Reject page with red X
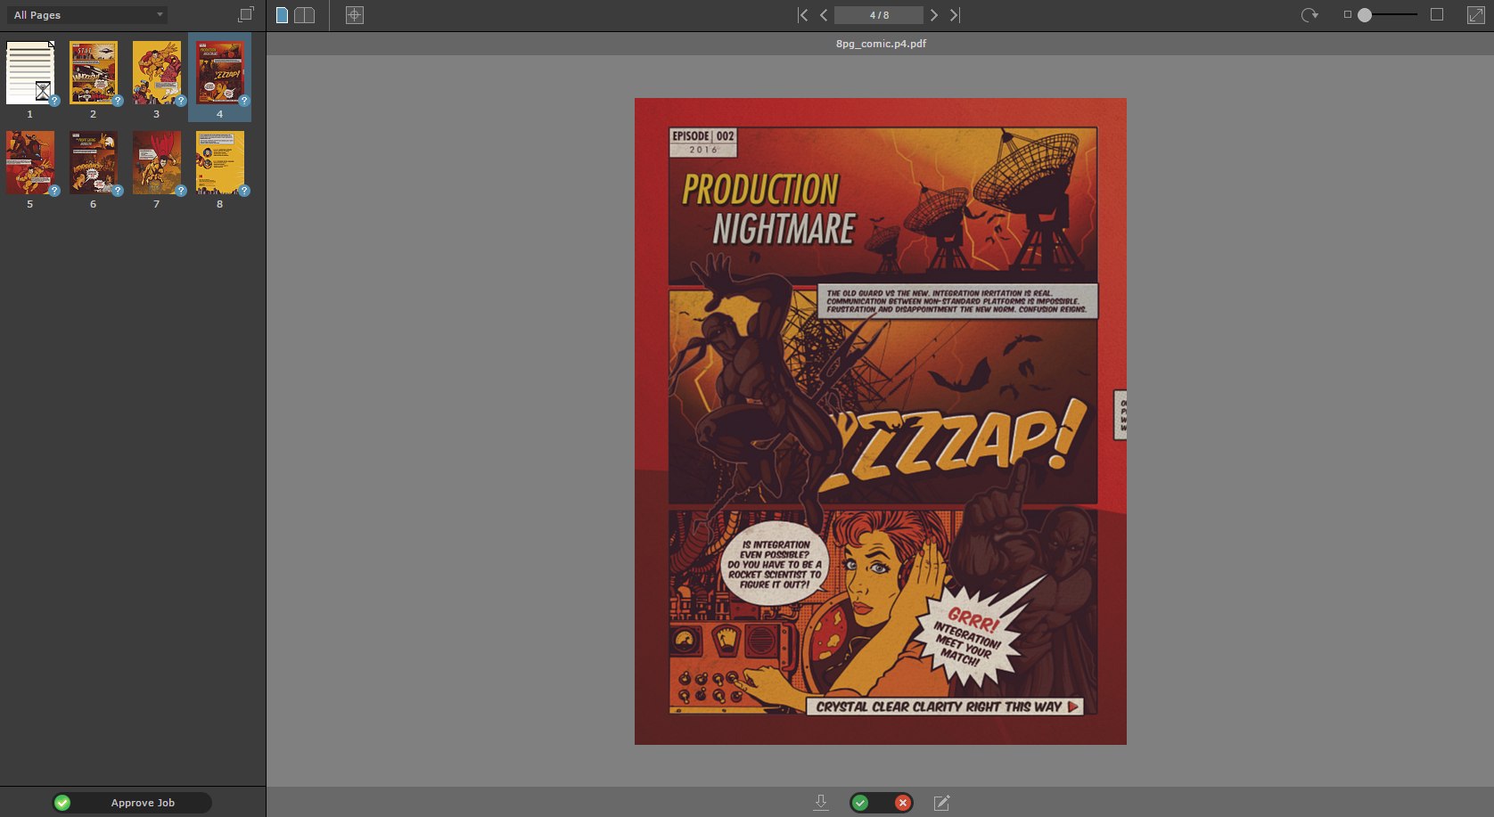 (902, 803)
